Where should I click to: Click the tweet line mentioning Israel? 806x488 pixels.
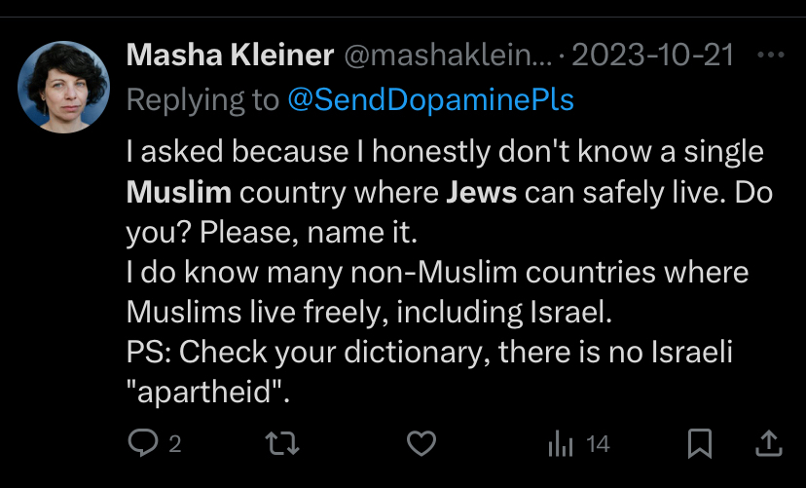point(369,312)
